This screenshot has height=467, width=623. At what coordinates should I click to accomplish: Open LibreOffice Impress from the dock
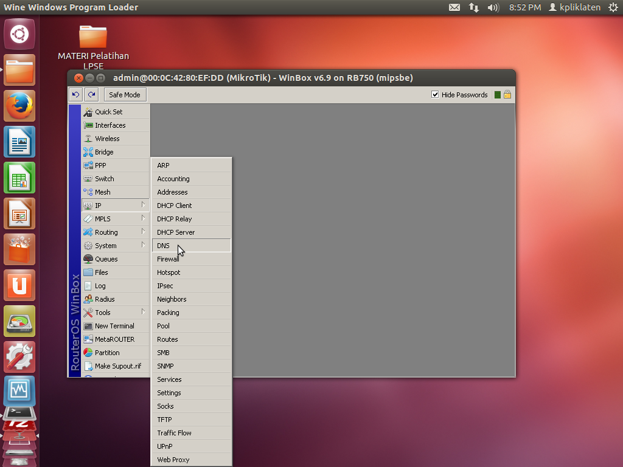click(x=19, y=213)
